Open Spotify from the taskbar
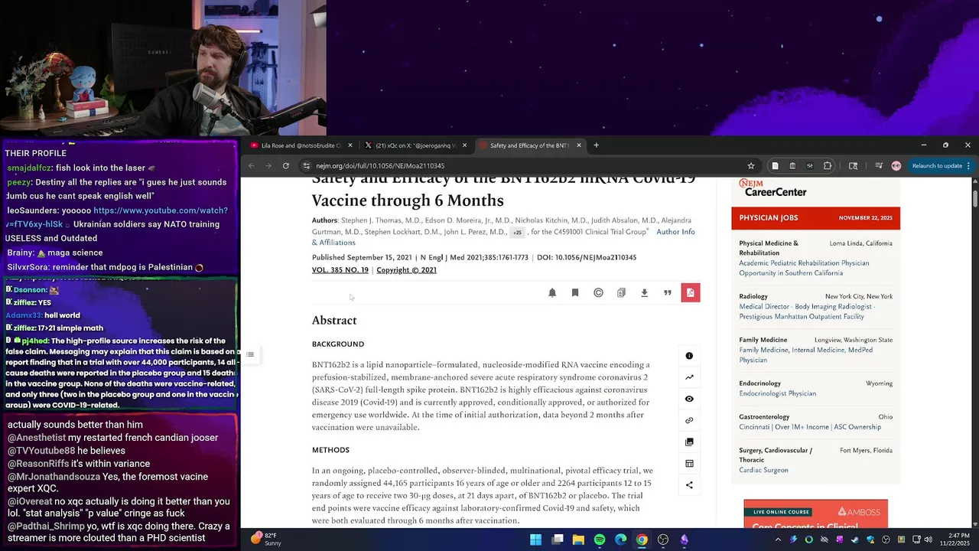 [x=600, y=540]
